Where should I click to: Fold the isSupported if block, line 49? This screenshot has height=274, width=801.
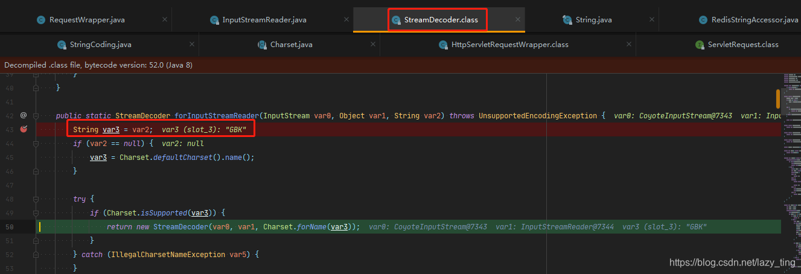click(x=37, y=213)
